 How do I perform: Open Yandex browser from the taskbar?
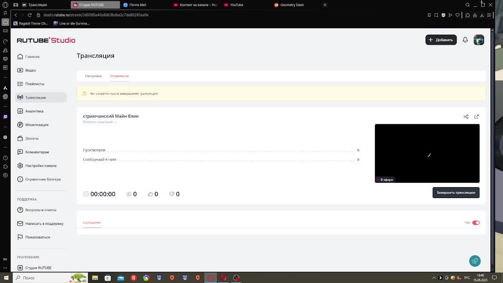click(134, 278)
